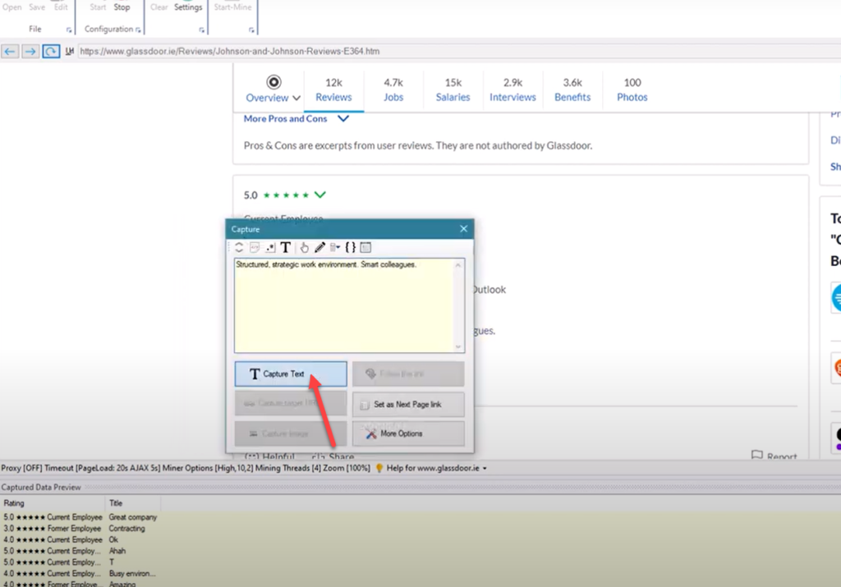Open More Options in the Capture dialog

click(x=408, y=433)
